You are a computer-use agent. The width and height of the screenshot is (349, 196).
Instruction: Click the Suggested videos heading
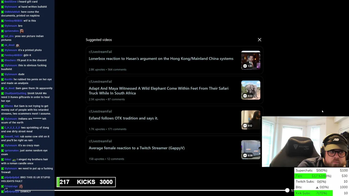99,40
